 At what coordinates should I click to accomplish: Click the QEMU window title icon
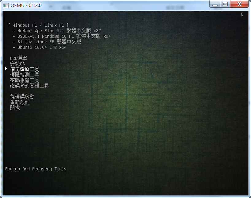[6, 6]
